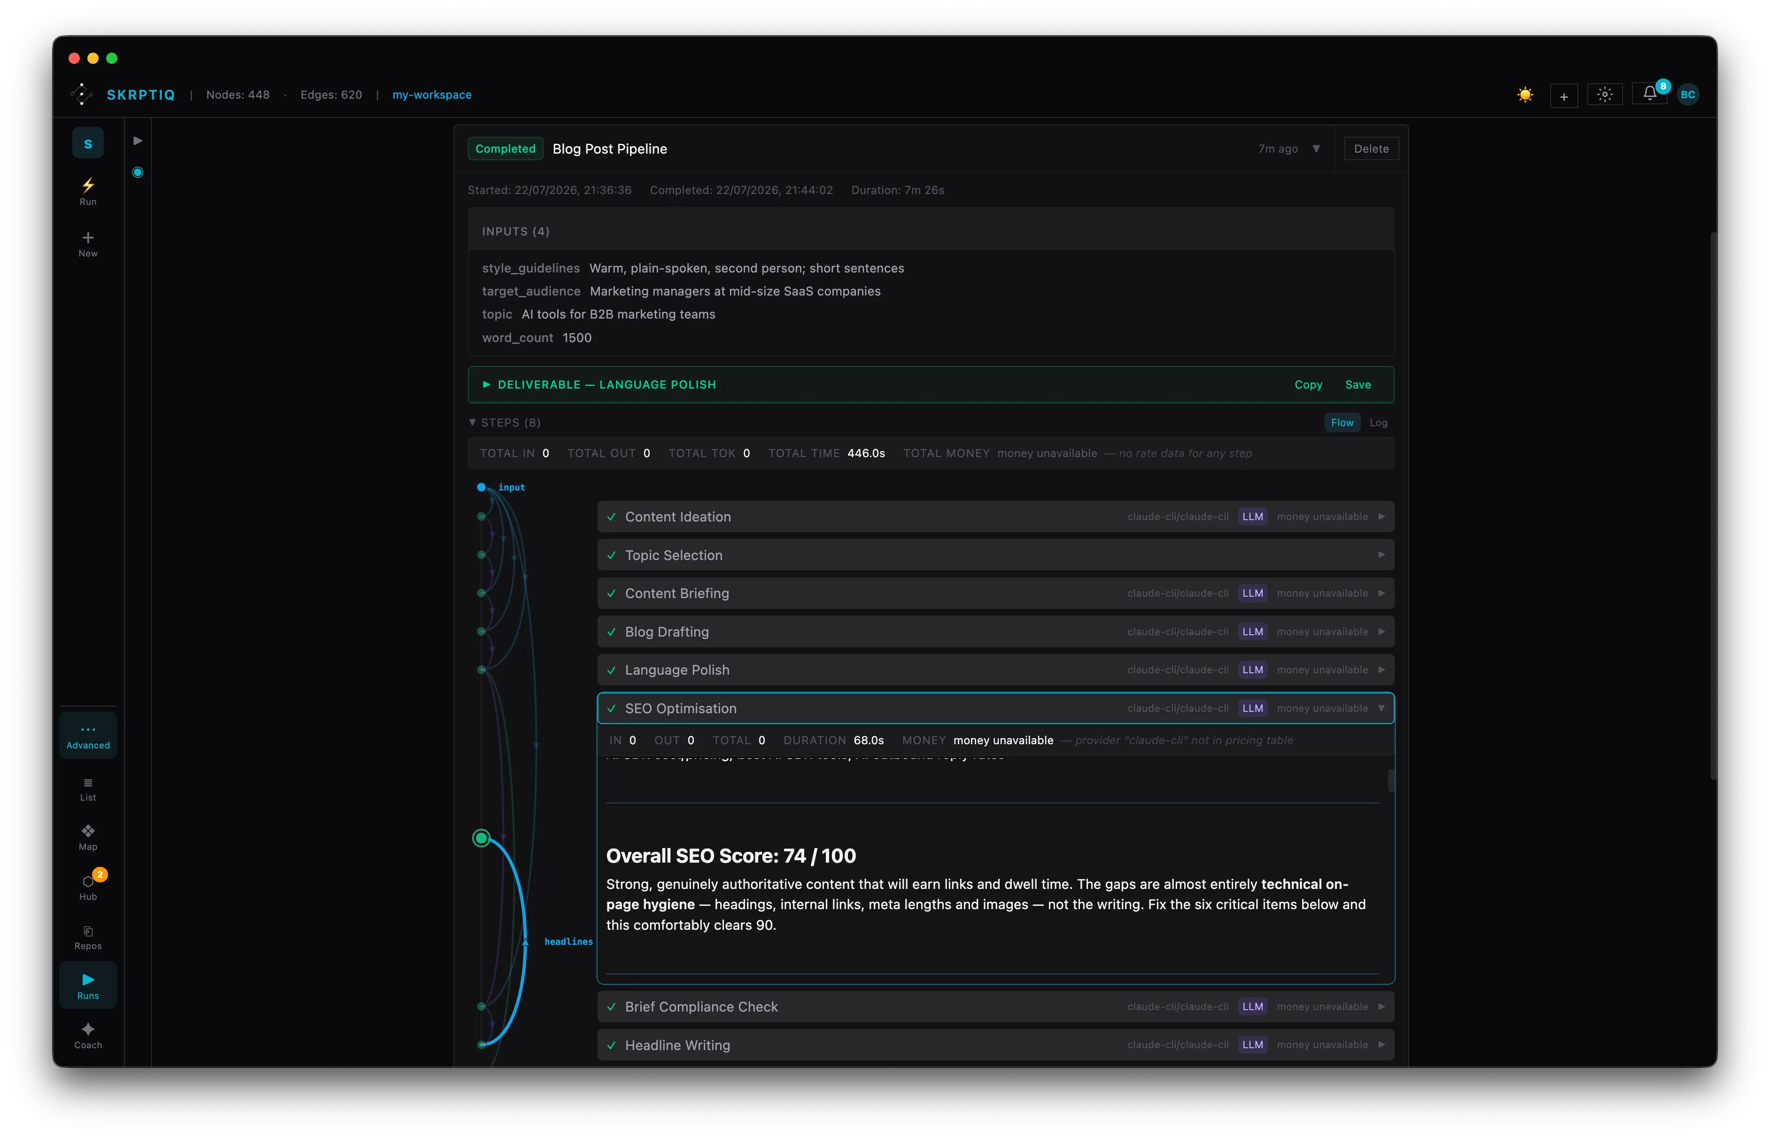Click the plus button in the top bar
This screenshot has height=1137, width=1770.
coord(1563,96)
